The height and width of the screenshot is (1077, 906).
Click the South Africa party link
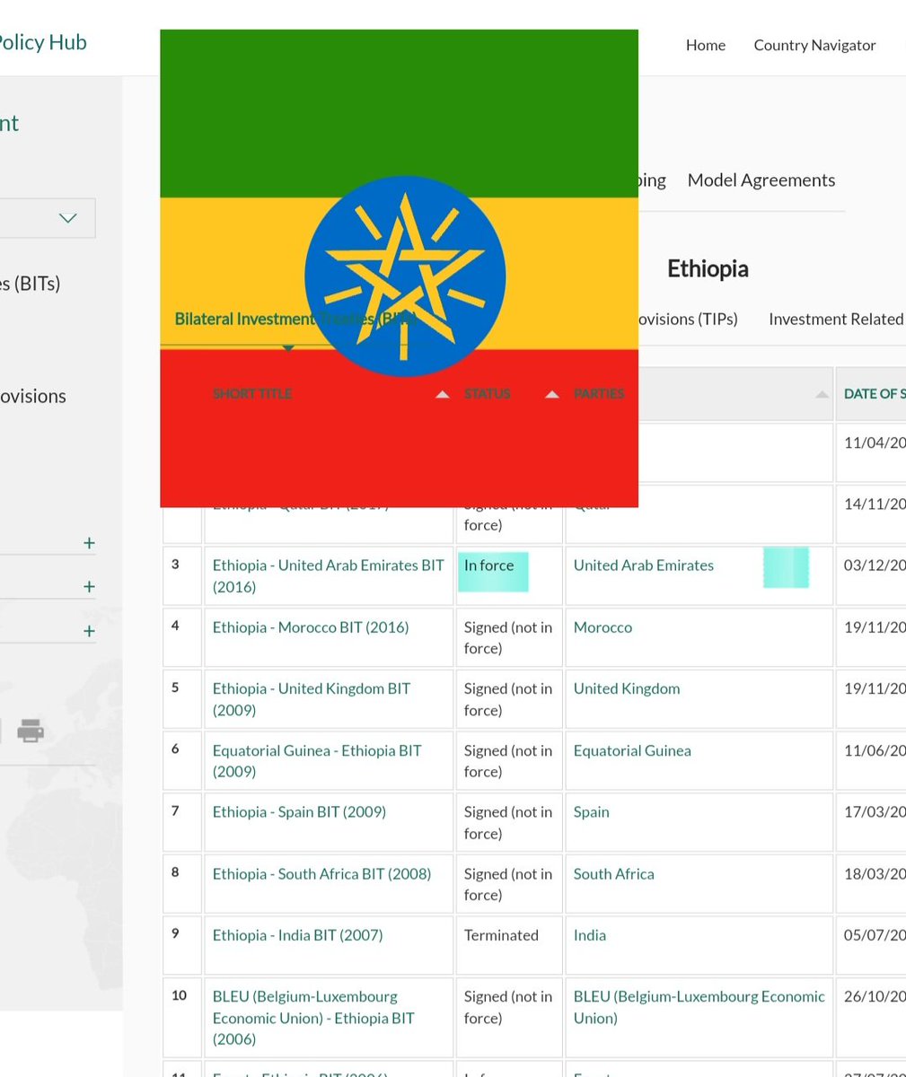(x=614, y=874)
